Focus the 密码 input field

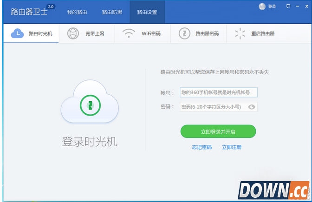[x=219, y=107]
